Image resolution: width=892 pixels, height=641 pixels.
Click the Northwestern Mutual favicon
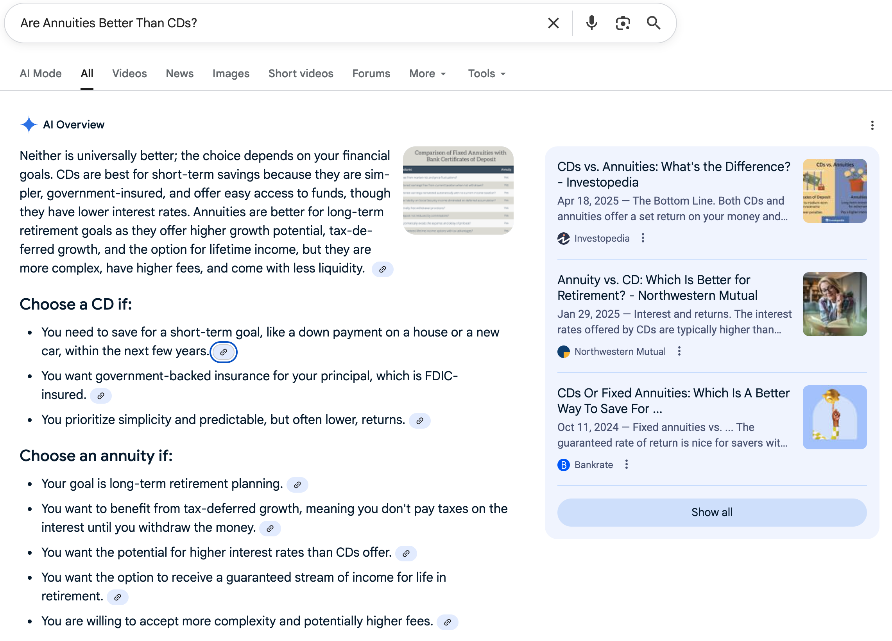click(x=564, y=351)
